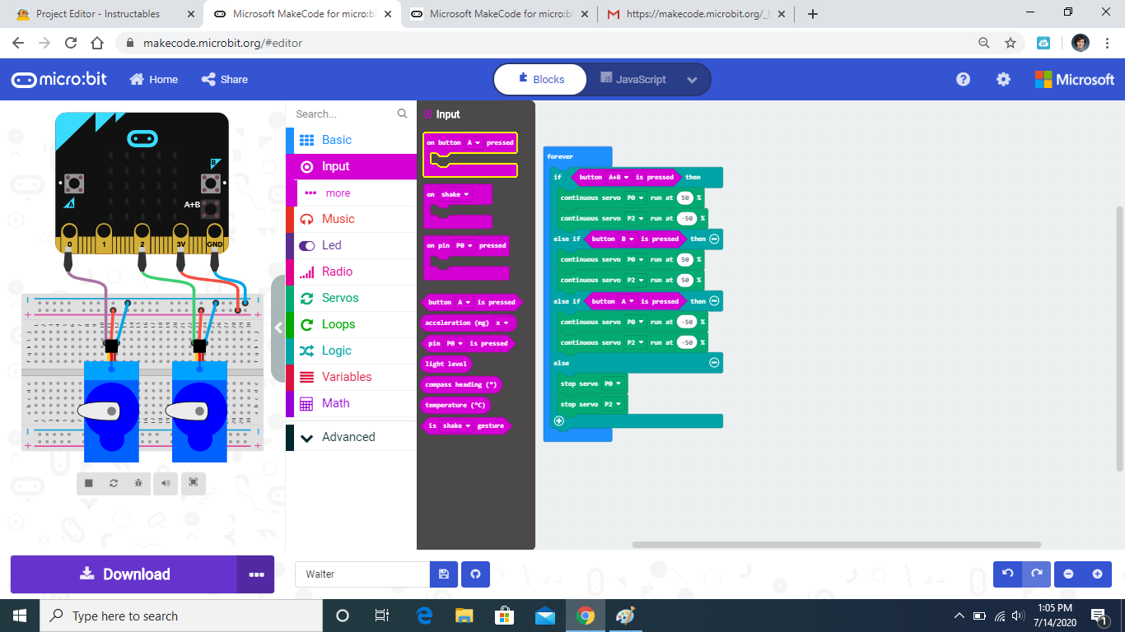Click the Share button
This screenshot has width=1125, height=632.
[225, 80]
